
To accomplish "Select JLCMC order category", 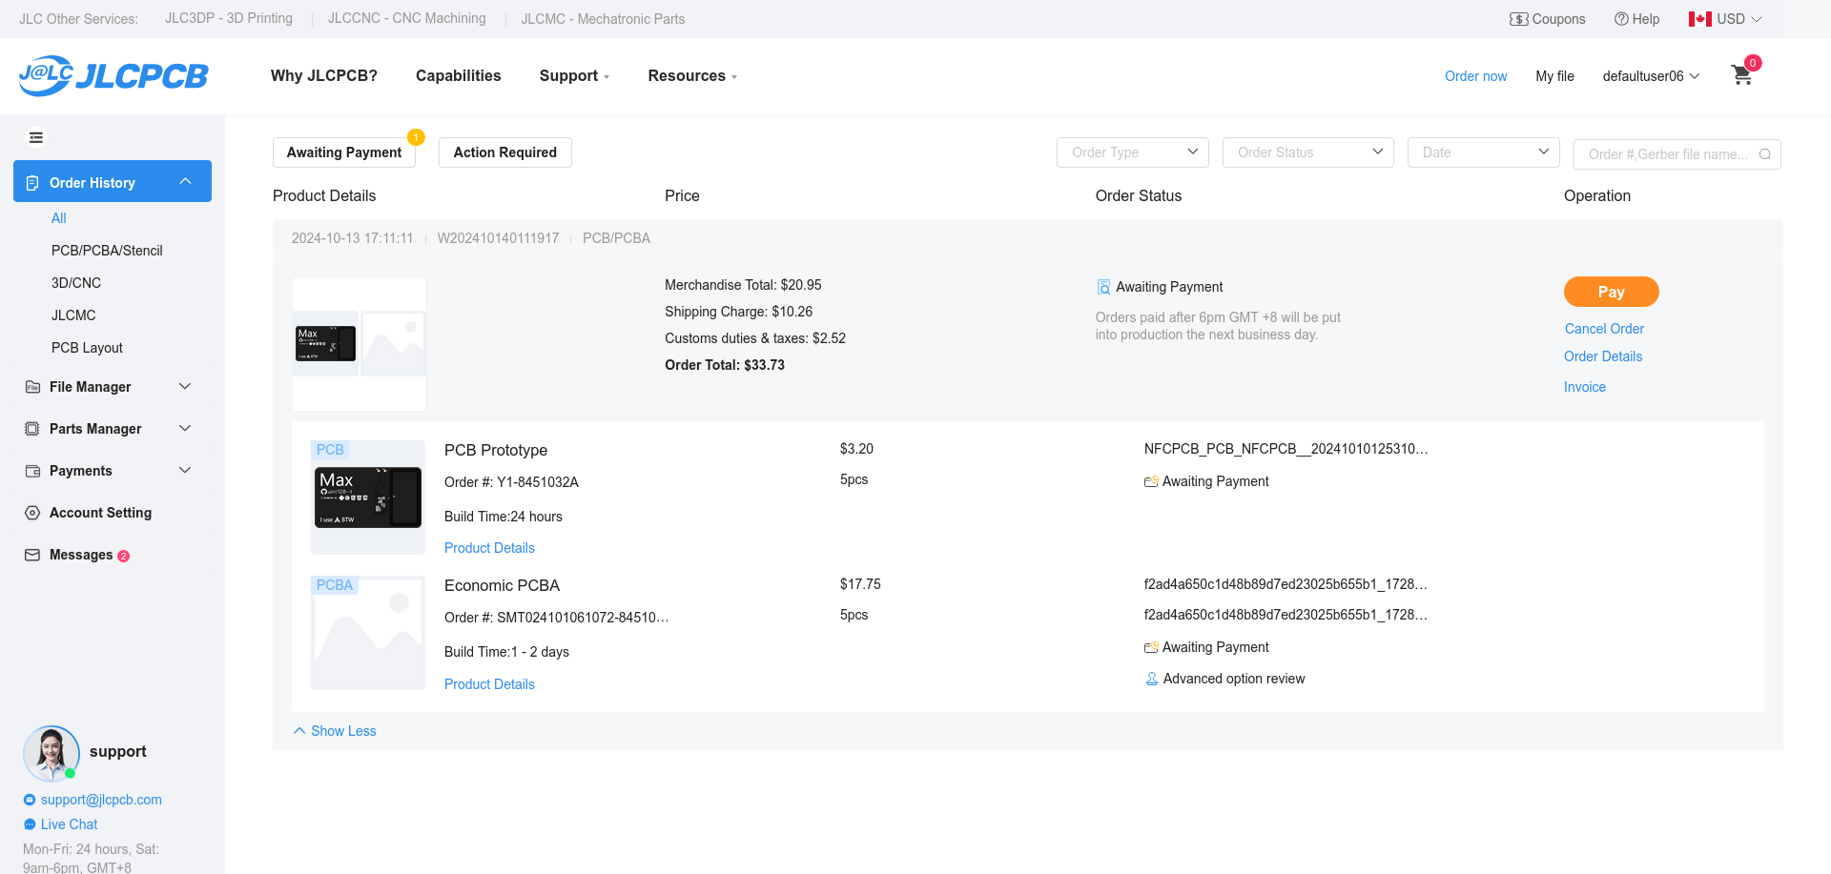I will coord(73,315).
